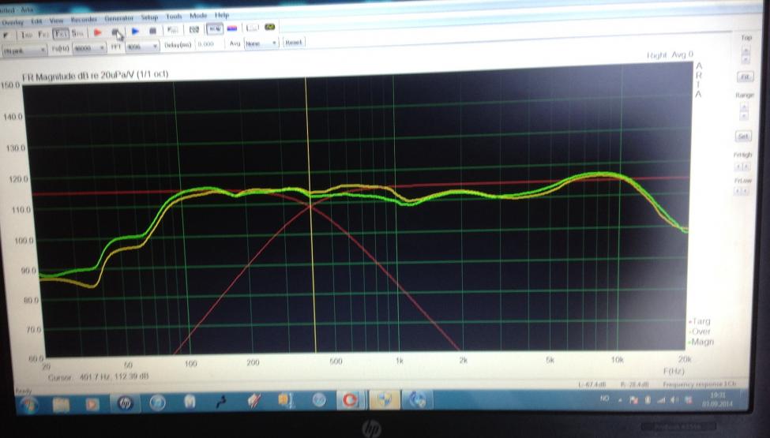Viewport: 770px width, 438px height.
Task: Open the Tools menu
Action: coord(174,17)
